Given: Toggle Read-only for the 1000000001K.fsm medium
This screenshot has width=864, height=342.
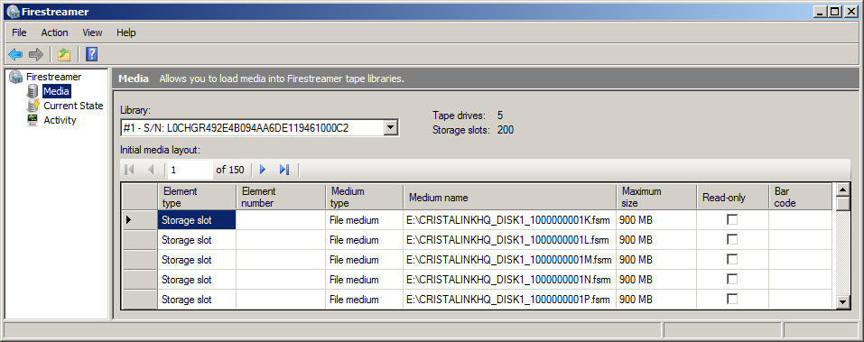Looking at the screenshot, I should pyautogui.click(x=732, y=220).
